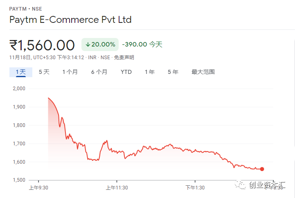Image resolution: width=295 pixels, height=198 pixels.
Task: Click the Paytm E-Commerce Pvt Ltd title
Action: point(70,20)
